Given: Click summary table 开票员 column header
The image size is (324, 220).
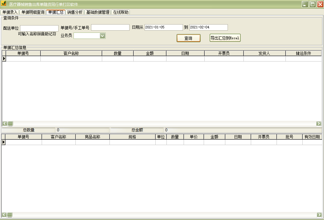Looking at the screenshot, I should pyautogui.click(x=224, y=53).
